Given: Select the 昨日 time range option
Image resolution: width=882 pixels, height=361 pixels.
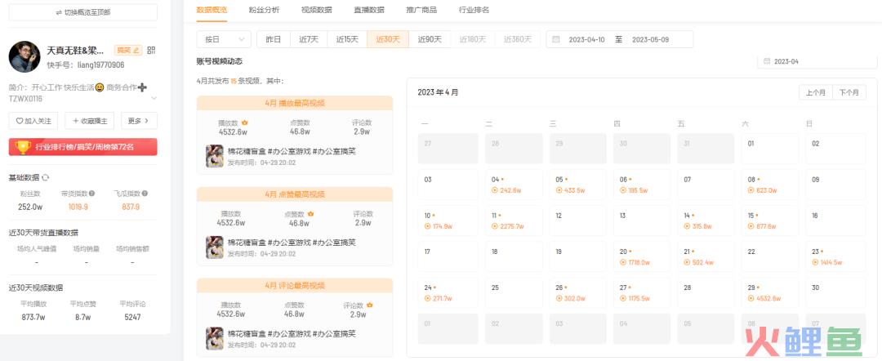Looking at the screenshot, I should pos(273,39).
